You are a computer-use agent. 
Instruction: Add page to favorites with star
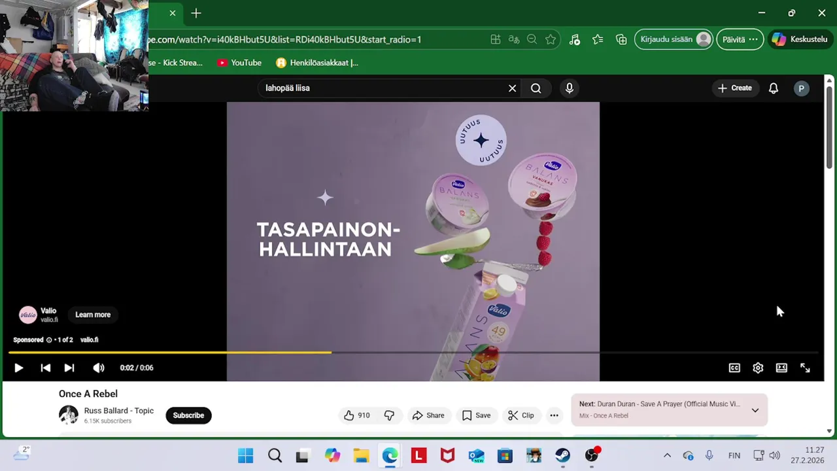click(x=551, y=39)
